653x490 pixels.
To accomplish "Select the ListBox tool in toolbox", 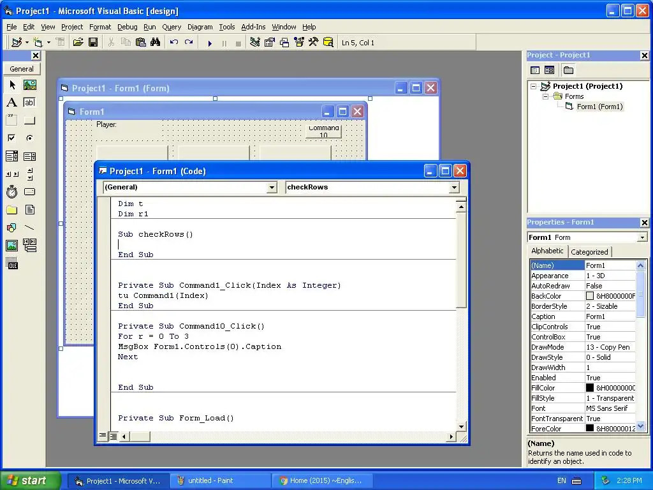I will pyautogui.click(x=29, y=156).
